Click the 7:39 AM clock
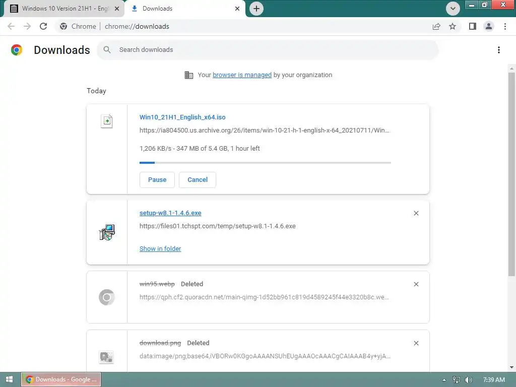Viewport: 516px width, 387px height. (x=494, y=380)
